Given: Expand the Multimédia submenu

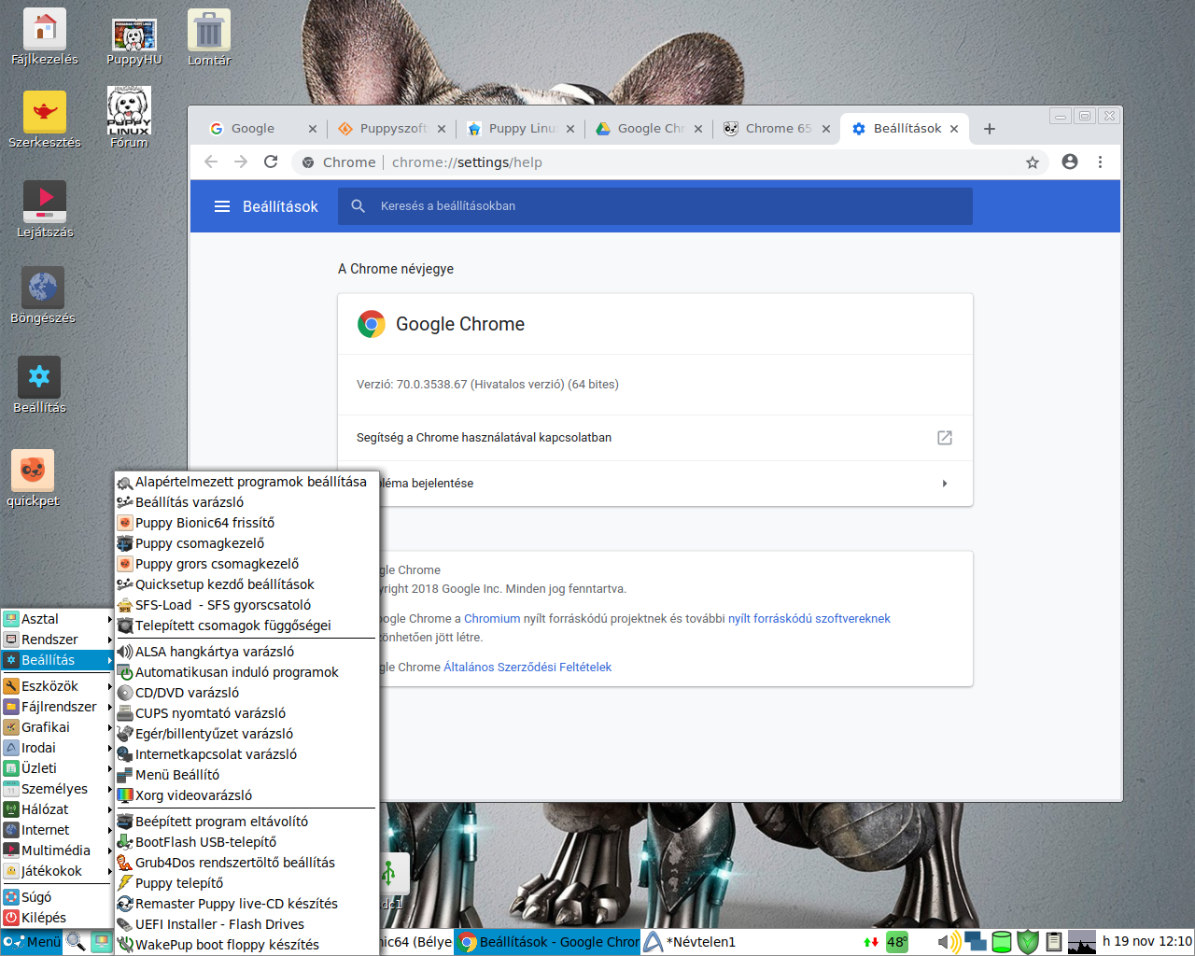Looking at the screenshot, I should pyautogui.click(x=57, y=851).
